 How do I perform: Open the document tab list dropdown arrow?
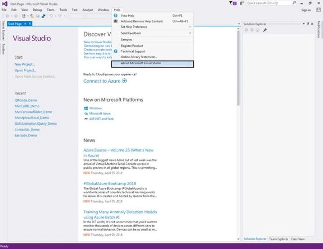point(239,24)
